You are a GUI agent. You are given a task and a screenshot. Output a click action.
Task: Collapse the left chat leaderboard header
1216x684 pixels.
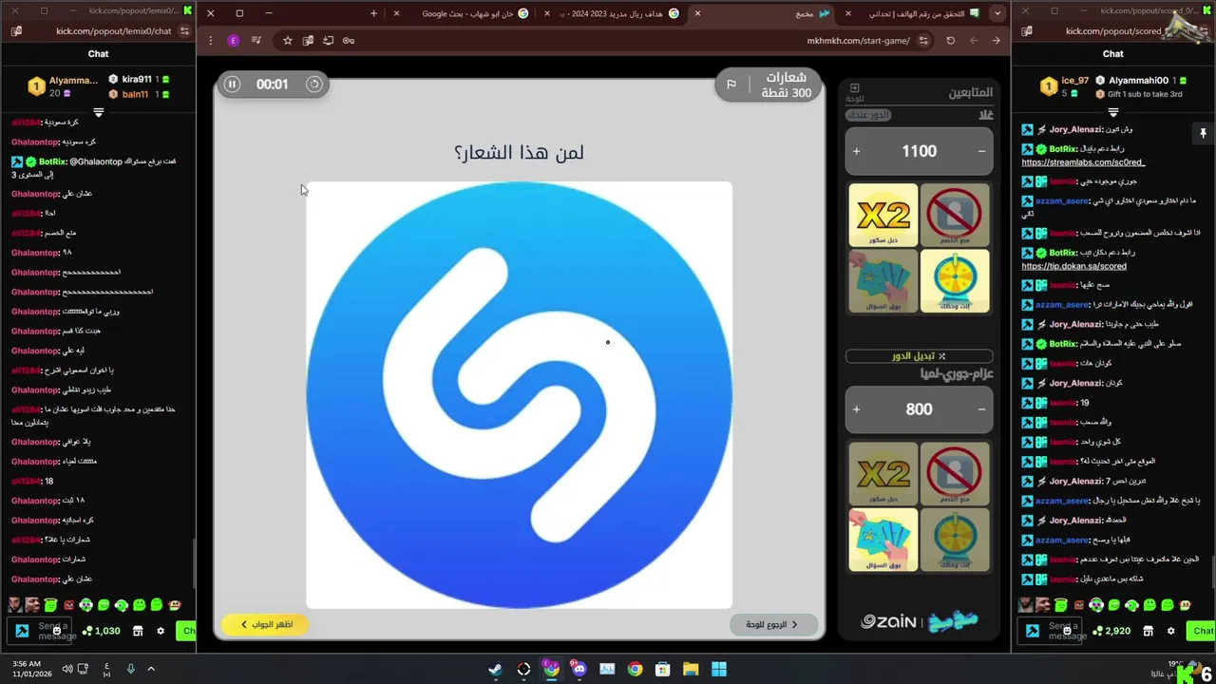tap(99, 112)
